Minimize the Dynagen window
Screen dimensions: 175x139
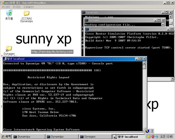click(156, 20)
